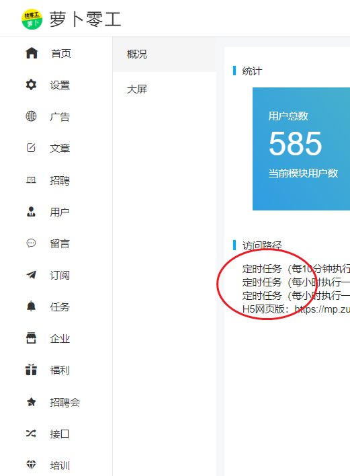Click the gift icon for 福利
Viewport: 350px width, 476px height.
32,370
